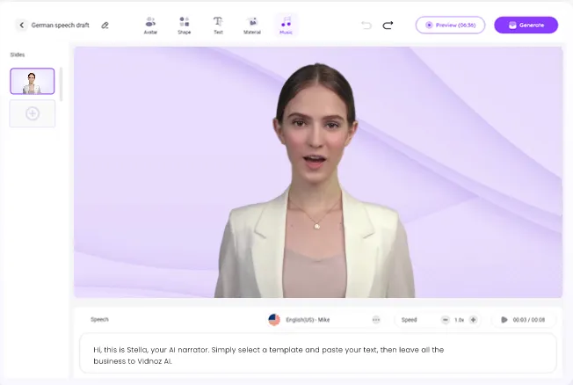Image resolution: width=573 pixels, height=385 pixels.
Task: Click the Slides panel label
Action: pyautogui.click(x=18, y=54)
